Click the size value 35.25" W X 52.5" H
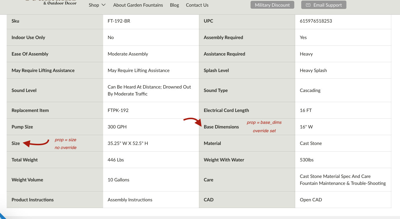The height and width of the screenshot is (219, 400). coord(128,143)
